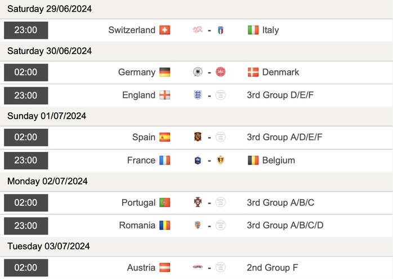Click the red Denmark DBU crest
The width and height of the screenshot is (393, 279).
pos(221,72)
